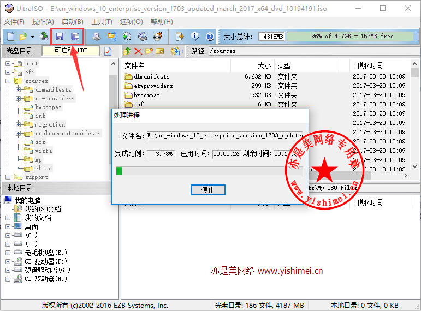Select the vista folder in tree
The image size is (421, 311).
[x=44, y=151]
